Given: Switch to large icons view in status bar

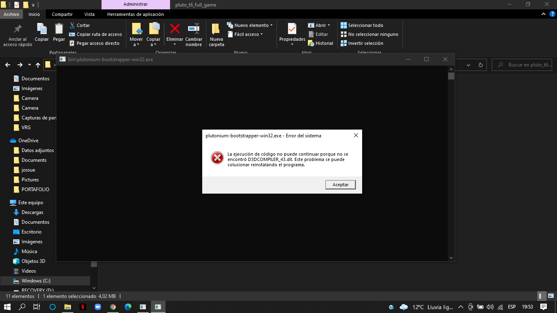Looking at the screenshot, I should coord(550,296).
